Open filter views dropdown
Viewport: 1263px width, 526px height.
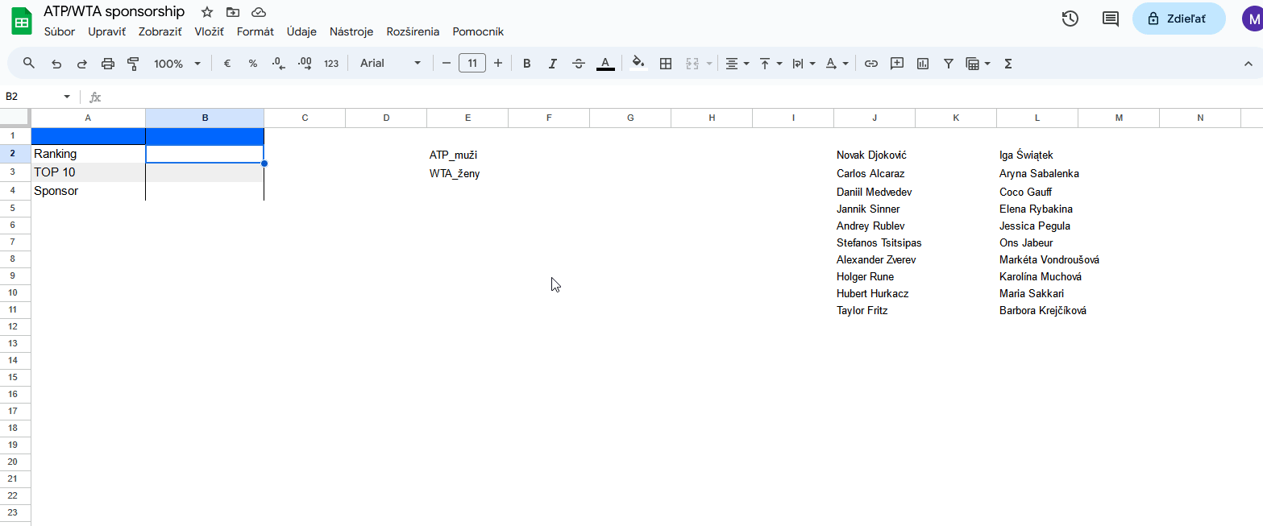[x=978, y=64]
